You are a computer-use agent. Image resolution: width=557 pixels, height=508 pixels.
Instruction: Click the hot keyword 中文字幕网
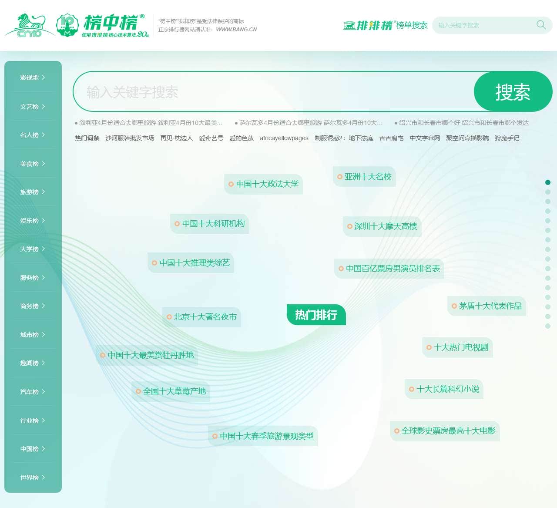[425, 138]
